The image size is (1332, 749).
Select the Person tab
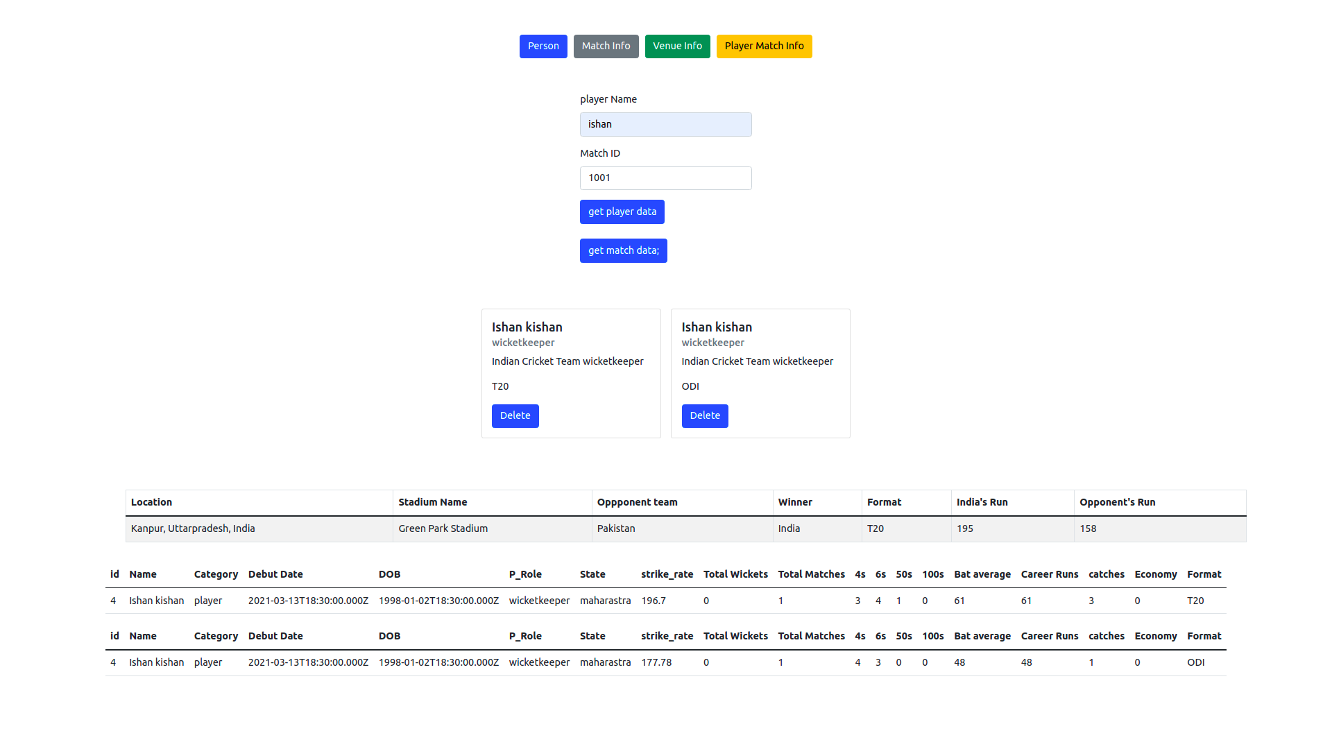point(543,46)
